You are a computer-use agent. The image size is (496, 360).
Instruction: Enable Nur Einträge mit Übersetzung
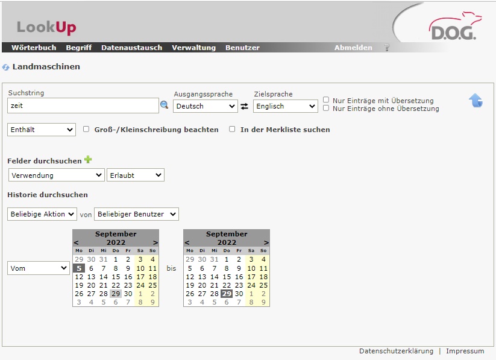click(326, 100)
